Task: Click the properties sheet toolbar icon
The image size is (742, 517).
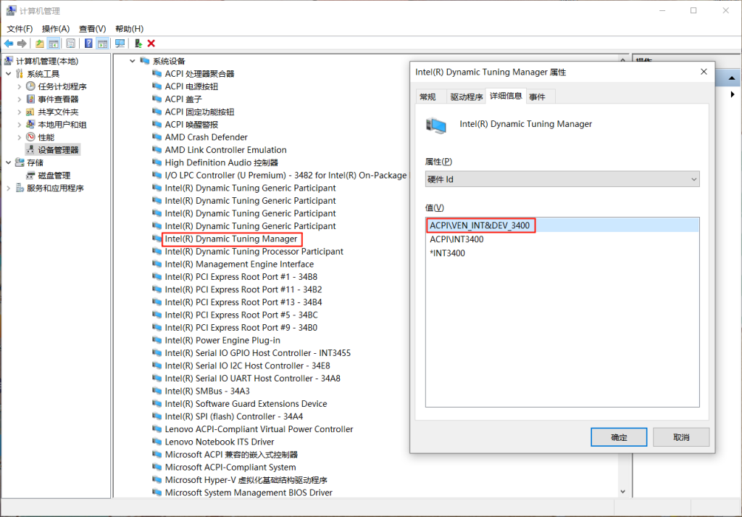Action: (x=70, y=44)
